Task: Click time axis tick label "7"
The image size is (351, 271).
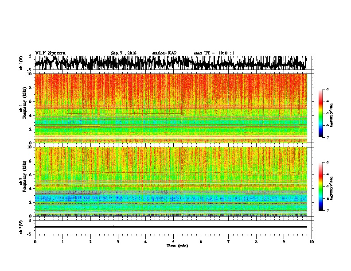Action: (229, 242)
